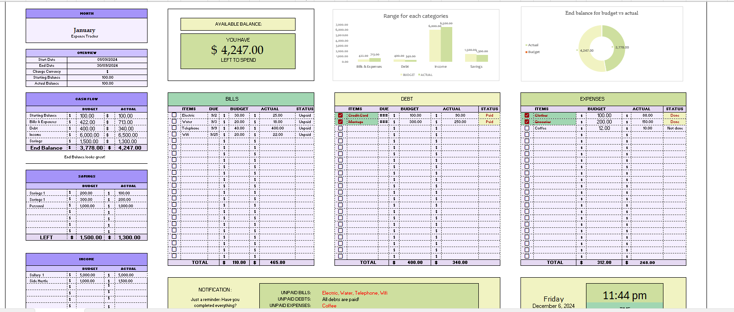The height and width of the screenshot is (312, 734).
Task: Select Side Hustle actual 1,500.00
Action: (126, 281)
